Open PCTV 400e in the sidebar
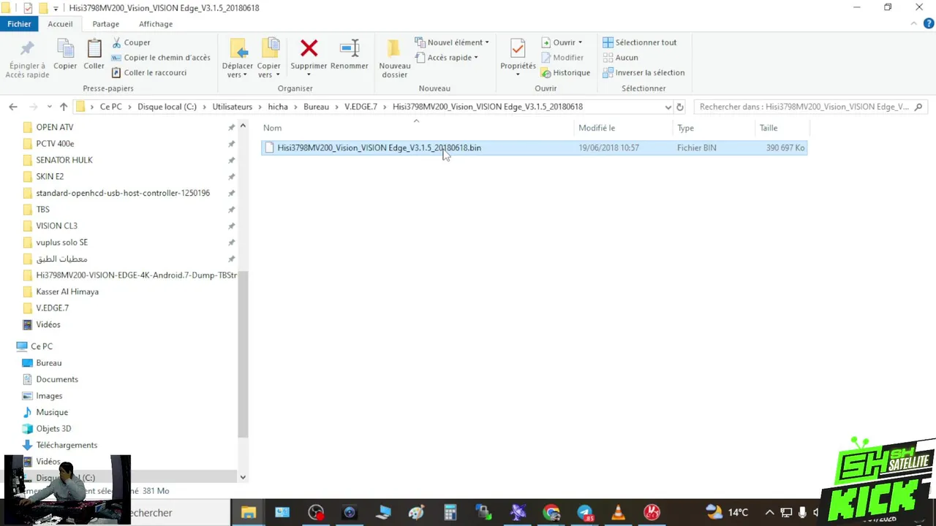Image resolution: width=936 pixels, height=526 pixels. 55,143
